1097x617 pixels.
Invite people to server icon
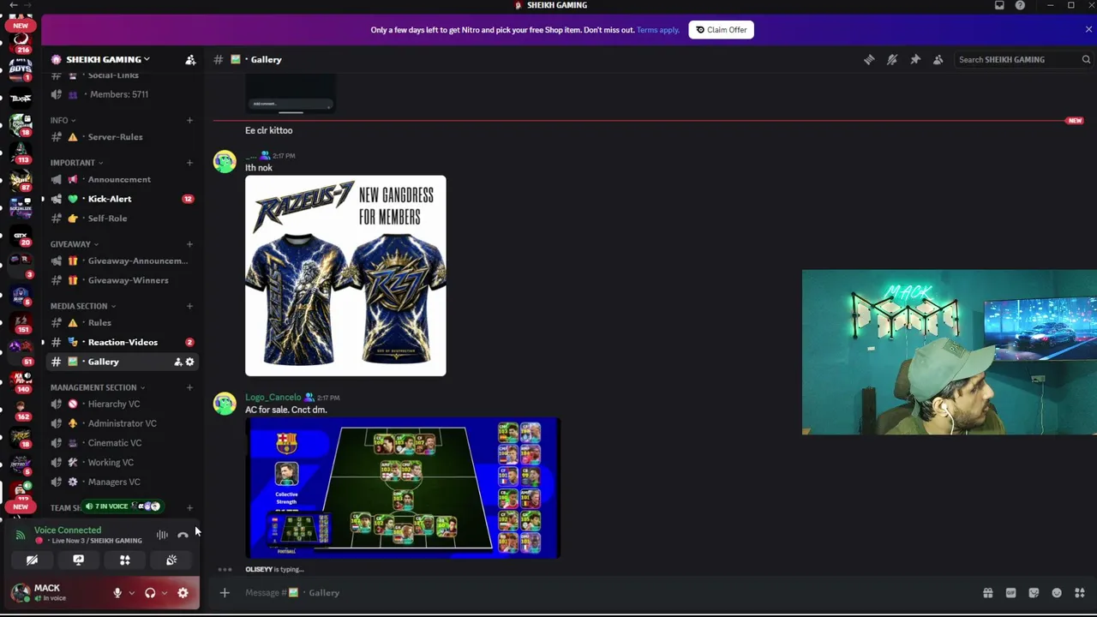190,59
